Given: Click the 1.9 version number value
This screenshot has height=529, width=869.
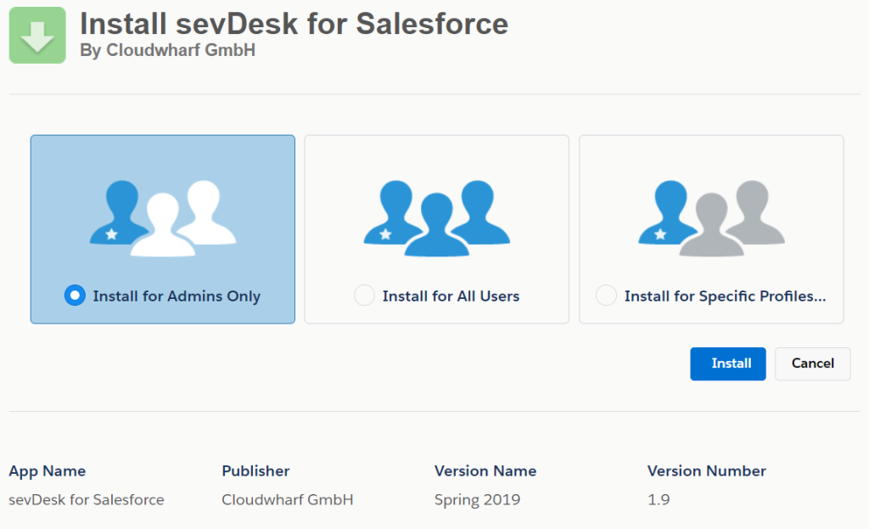Looking at the screenshot, I should pyautogui.click(x=659, y=499).
